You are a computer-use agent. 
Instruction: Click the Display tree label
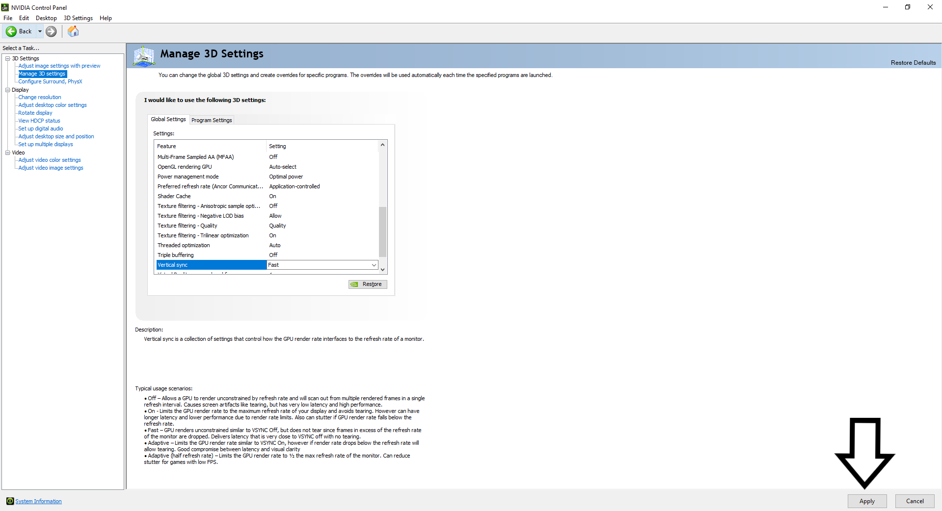click(x=20, y=90)
